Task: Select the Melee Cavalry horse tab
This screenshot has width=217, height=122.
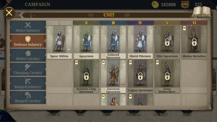Action: coord(28,55)
